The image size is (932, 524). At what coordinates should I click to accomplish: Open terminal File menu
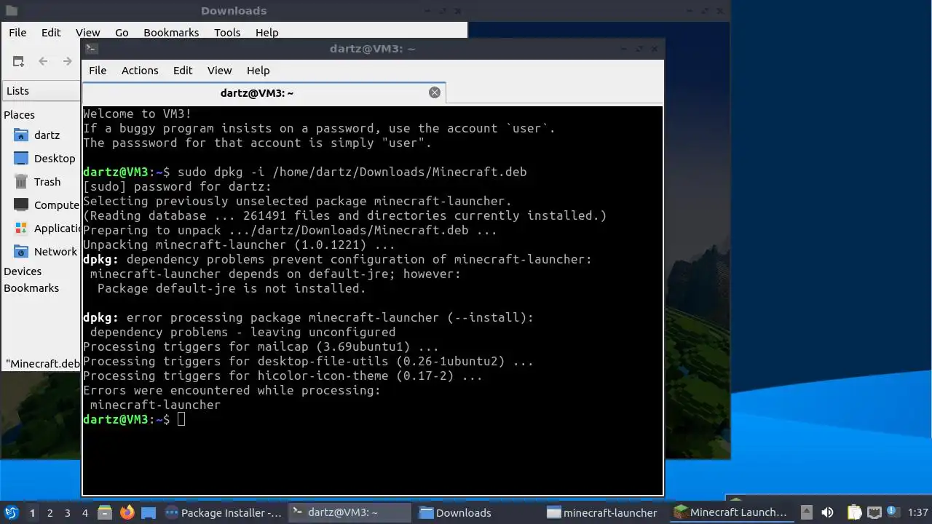click(x=98, y=71)
